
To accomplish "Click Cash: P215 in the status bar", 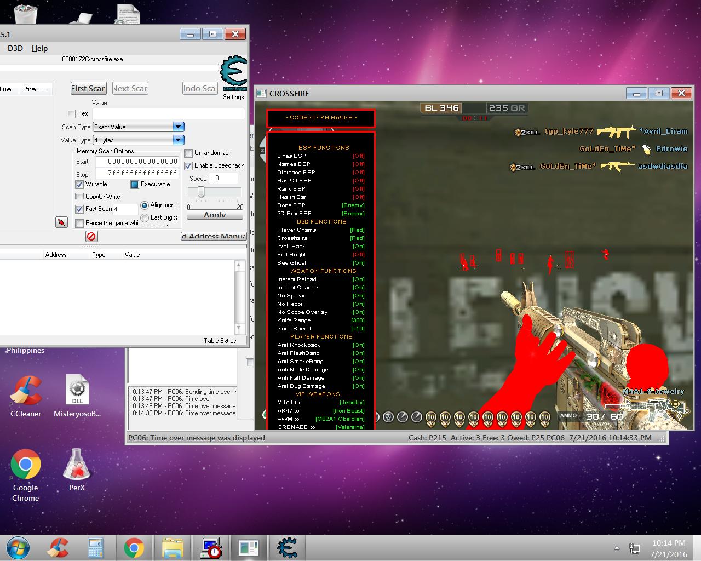I will (428, 438).
